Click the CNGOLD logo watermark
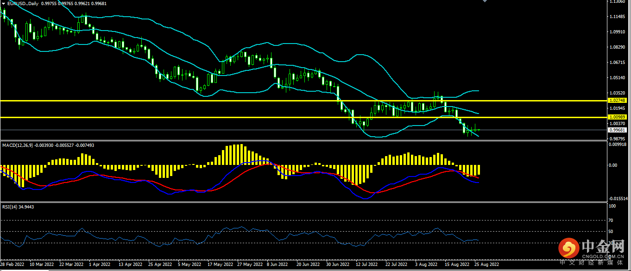The width and height of the screenshot is (631, 271). point(567,248)
